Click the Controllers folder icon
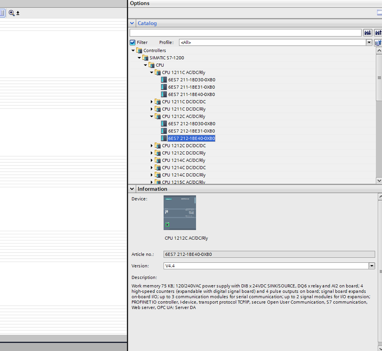Image resolution: width=382 pixels, height=351 pixels. point(139,50)
